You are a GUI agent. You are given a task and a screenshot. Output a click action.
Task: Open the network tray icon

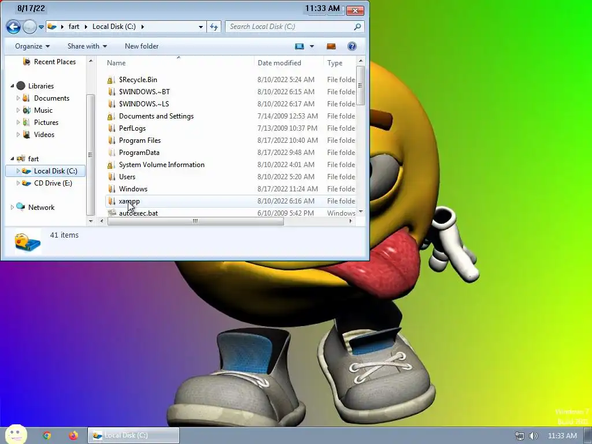[520, 436]
